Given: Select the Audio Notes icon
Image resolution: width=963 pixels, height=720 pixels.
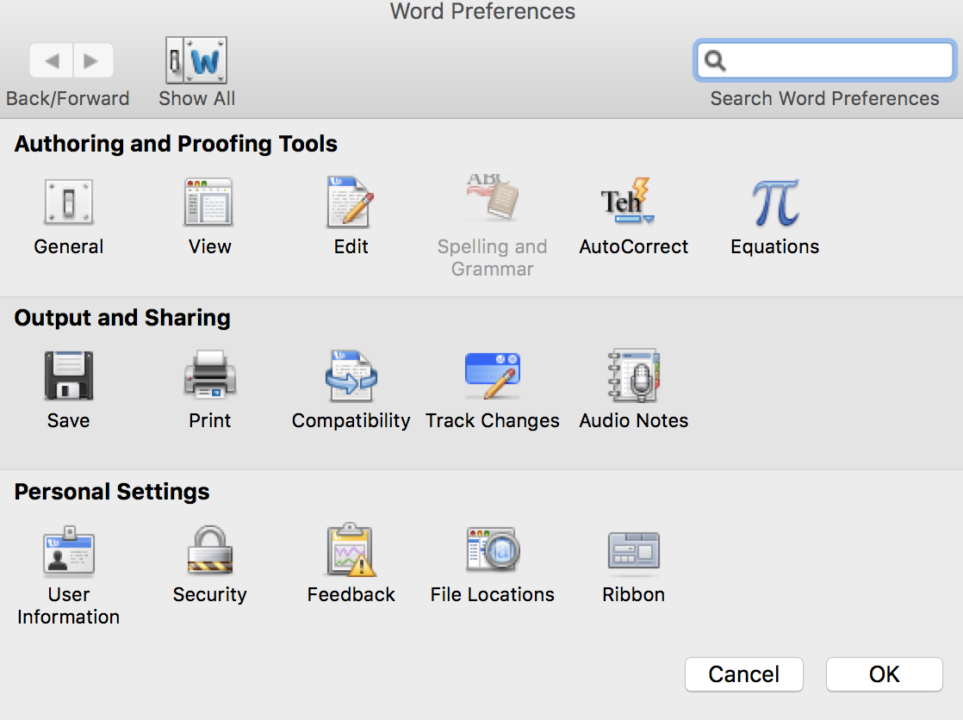Looking at the screenshot, I should (633, 376).
